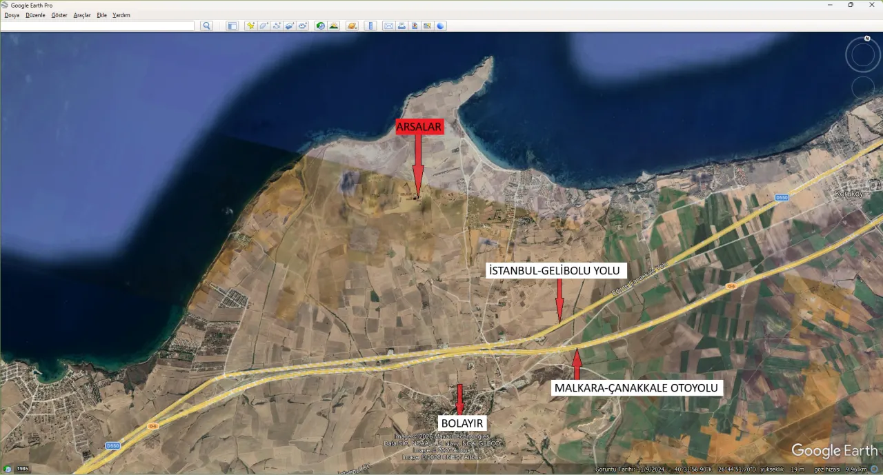The width and height of the screenshot is (883, 475).
Task: Open the Düzenle menu
Action: 35,15
